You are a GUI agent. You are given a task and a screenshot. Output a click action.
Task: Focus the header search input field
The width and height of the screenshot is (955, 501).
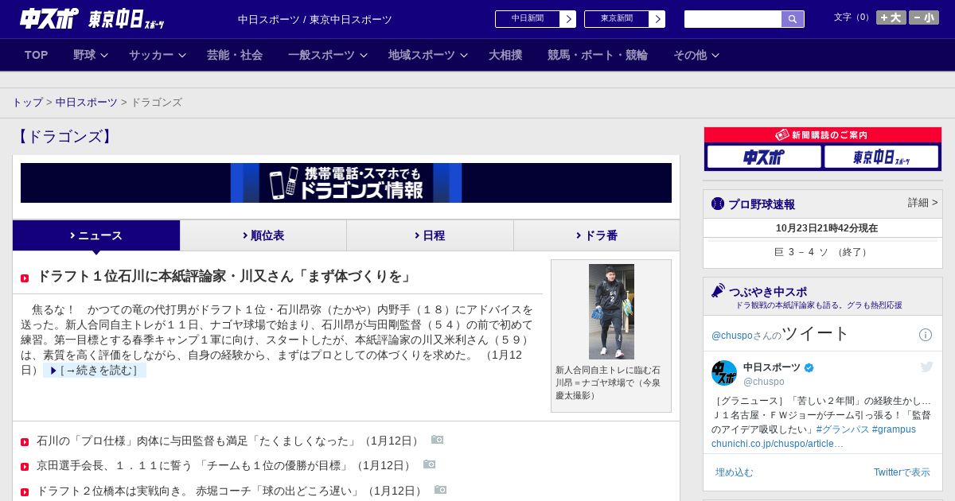pos(733,19)
